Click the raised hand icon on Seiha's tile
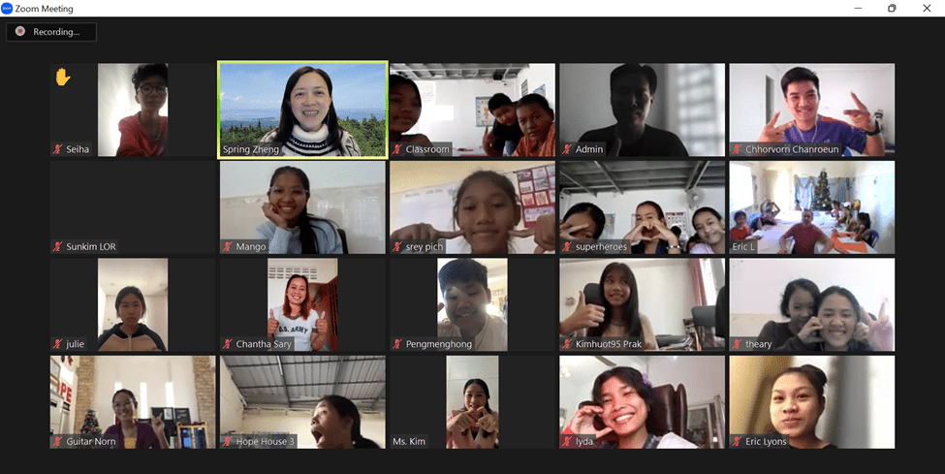This screenshot has width=945, height=474. pyautogui.click(x=63, y=77)
